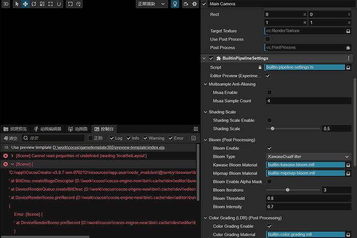Screen dimensions: 357x238
Task: Clear console with the broom icon
Action: 10,138
